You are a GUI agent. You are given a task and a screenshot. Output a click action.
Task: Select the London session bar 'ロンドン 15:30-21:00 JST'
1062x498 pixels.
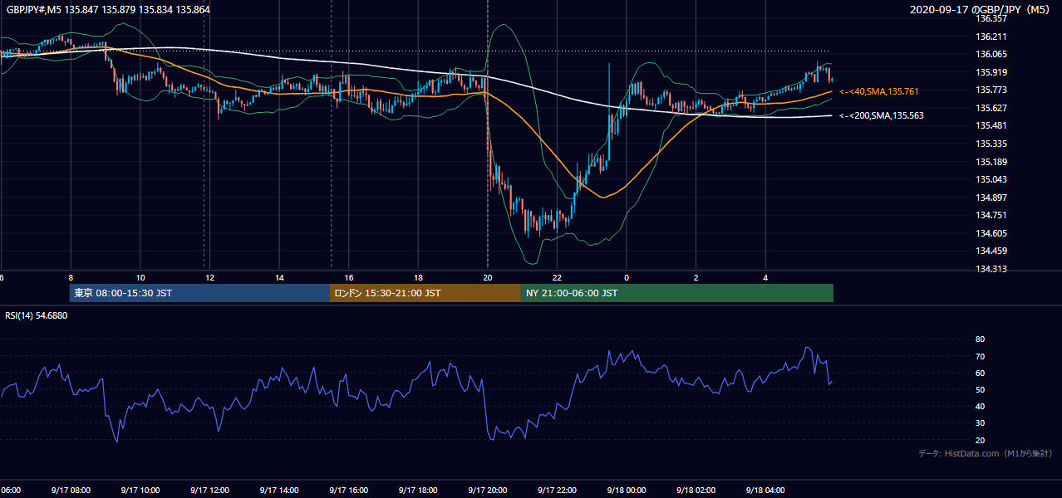click(x=425, y=293)
